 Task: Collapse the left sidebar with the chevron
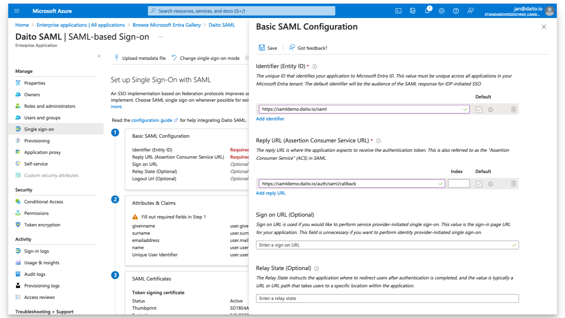(x=99, y=56)
